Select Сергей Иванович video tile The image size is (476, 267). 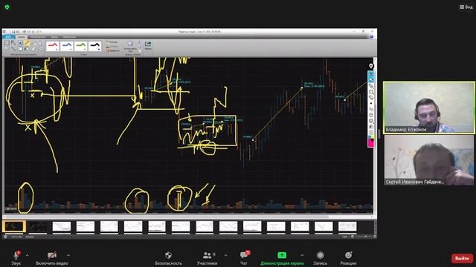(x=429, y=160)
